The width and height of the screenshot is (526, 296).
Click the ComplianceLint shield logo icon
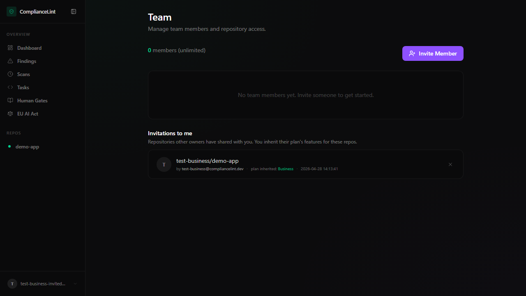11,12
